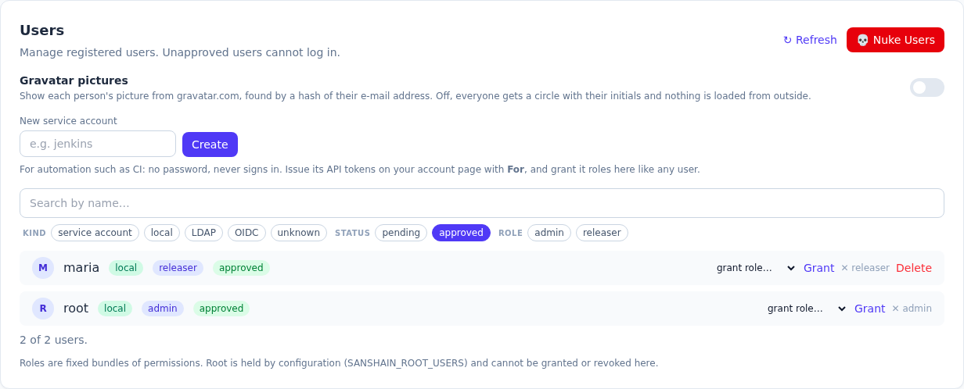964x389 pixels.
Task: Click into the Search by name box
Action: (481, 203)
